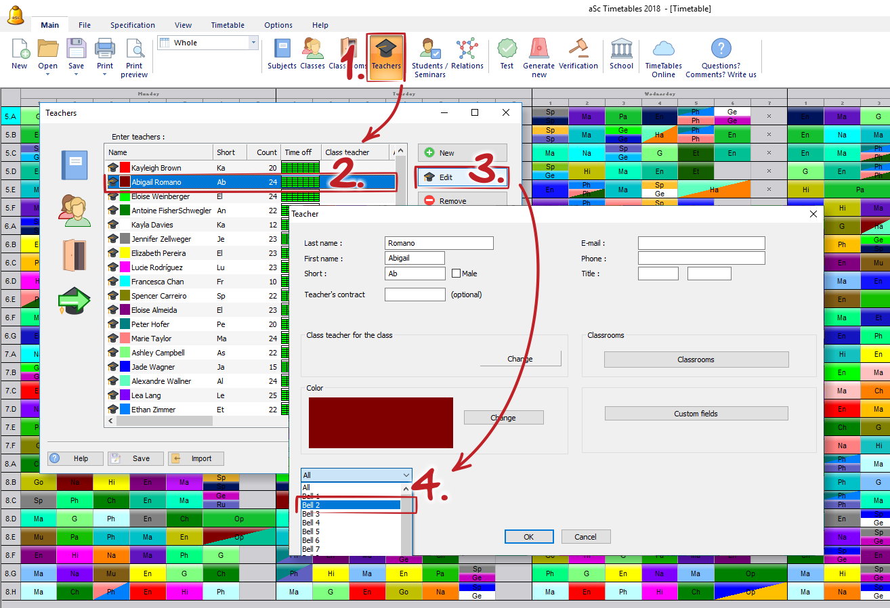Open the Teachers list from toolbar

[386, 57]
